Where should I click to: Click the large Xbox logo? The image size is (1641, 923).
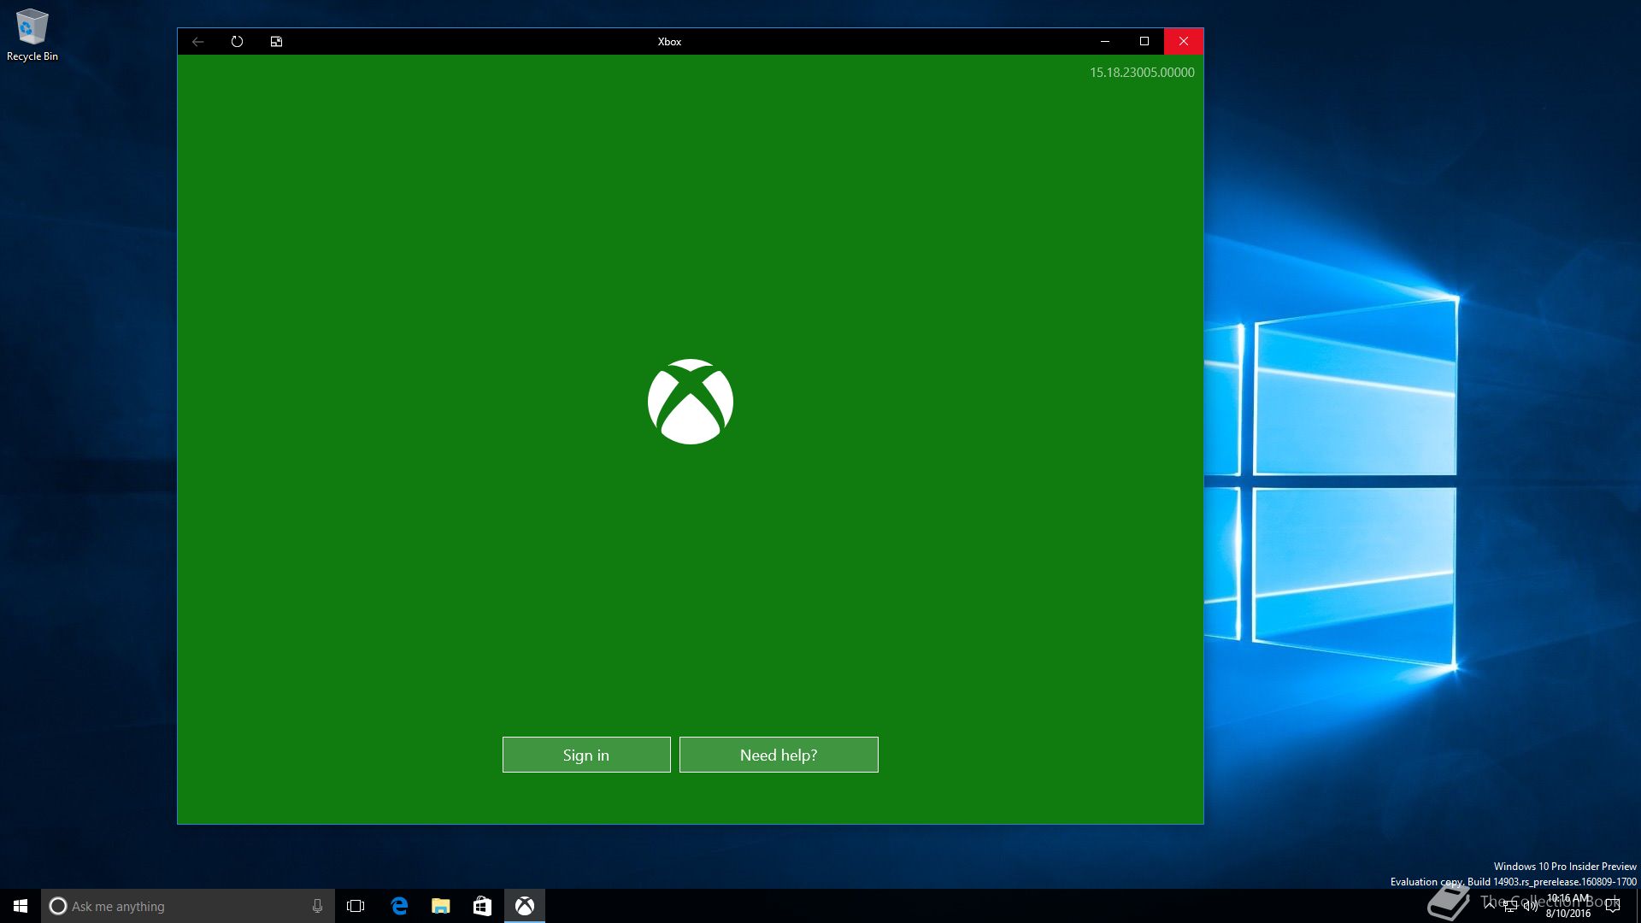(x=691, y=402)
